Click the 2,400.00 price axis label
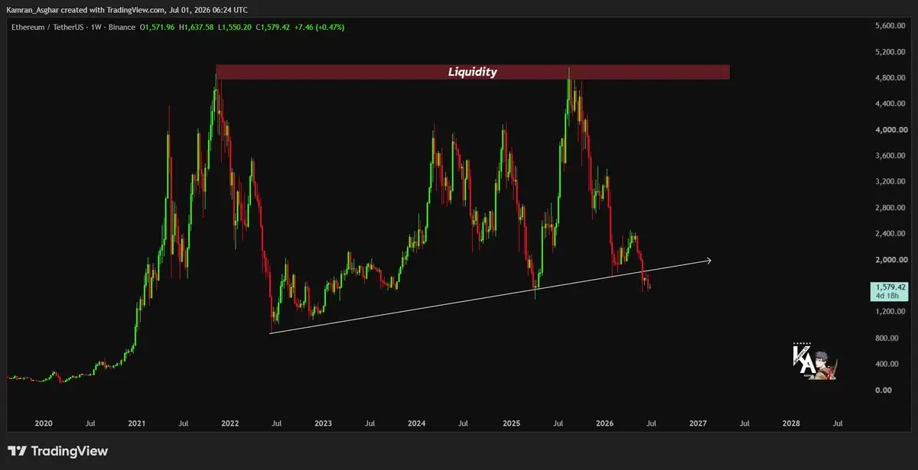 (890, 234)
